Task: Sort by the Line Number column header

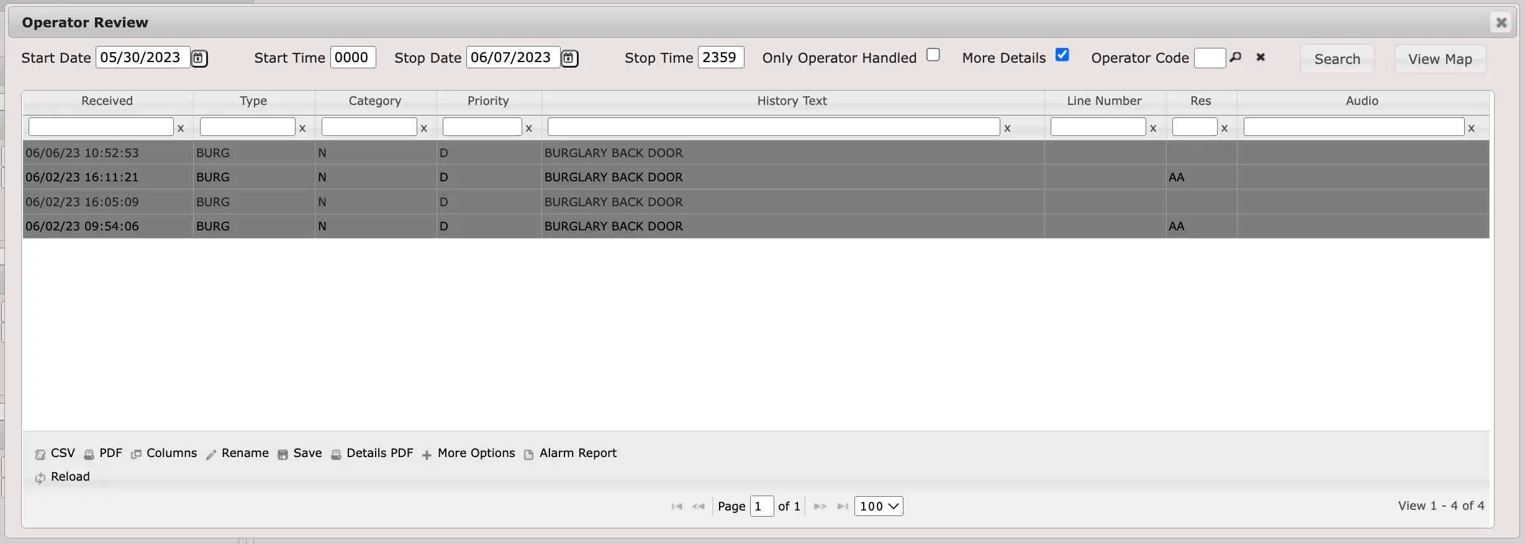Action: [x=1105, y=101]
